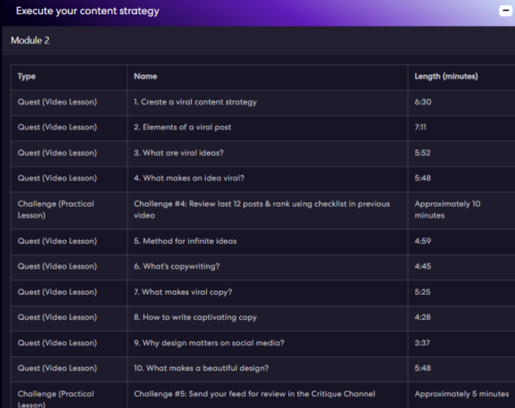Click the Type column header
The image size is (515, 408).
(27, 77)
